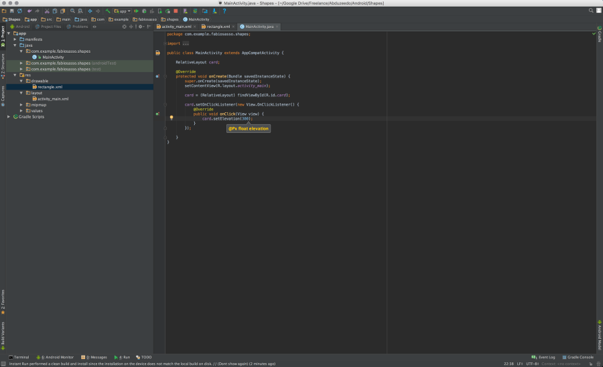Image resolution: width=603 pixels, height=367 pixels.
Task: Open the Run tool window
Action: (123, 357)
